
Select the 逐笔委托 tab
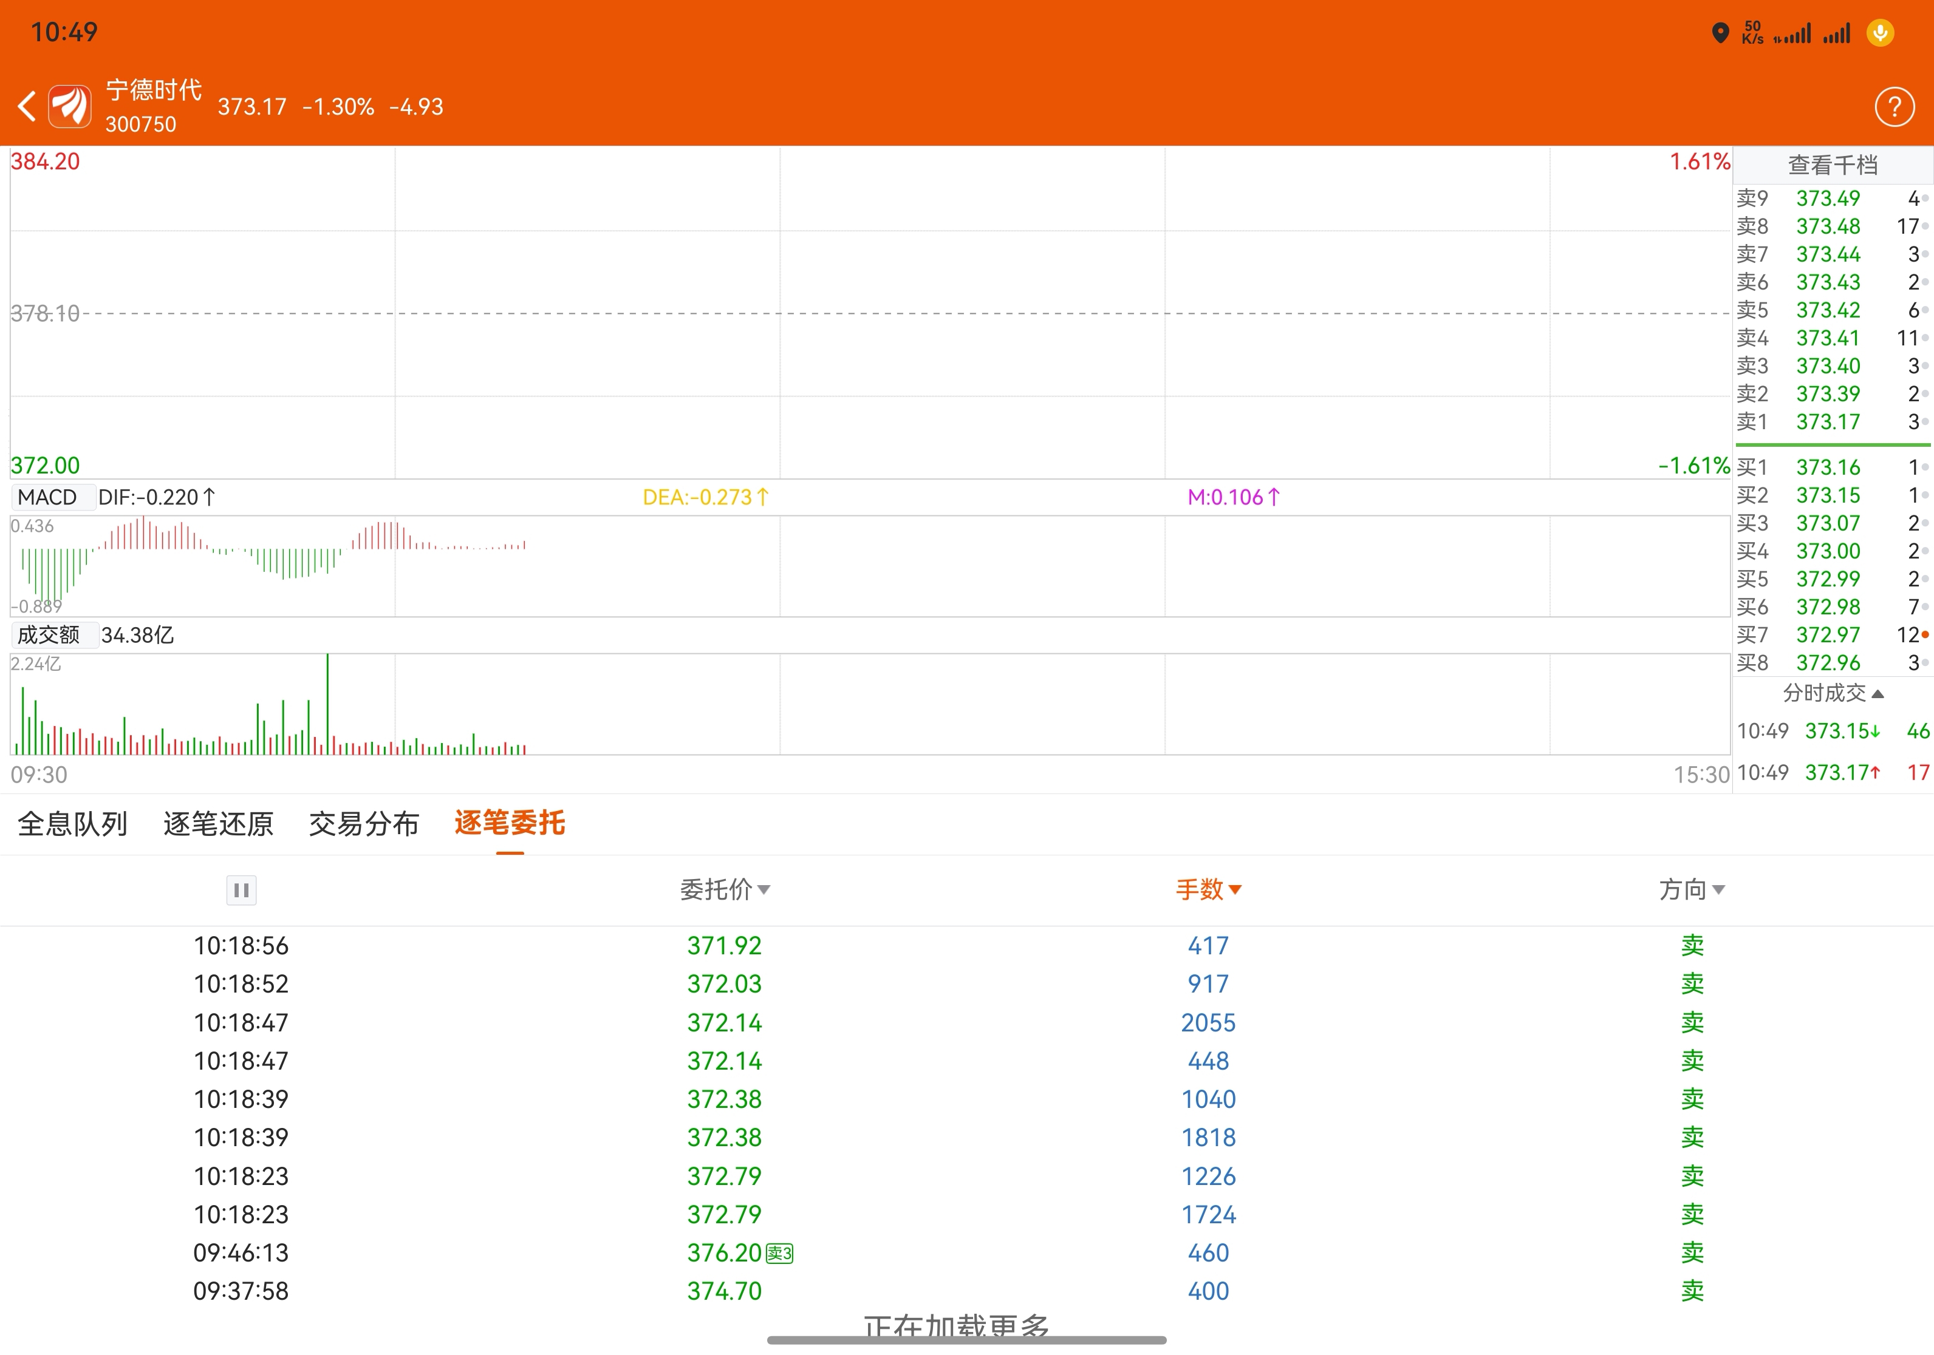510,823
